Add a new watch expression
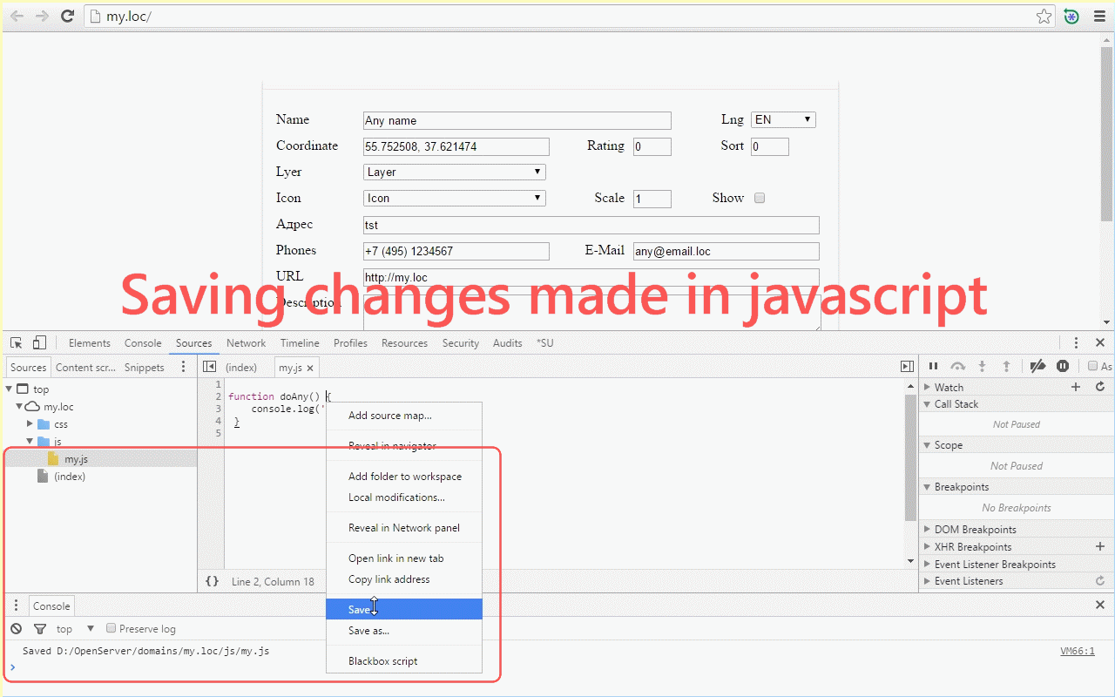The image size is (1115, 697). [1076, 387]
